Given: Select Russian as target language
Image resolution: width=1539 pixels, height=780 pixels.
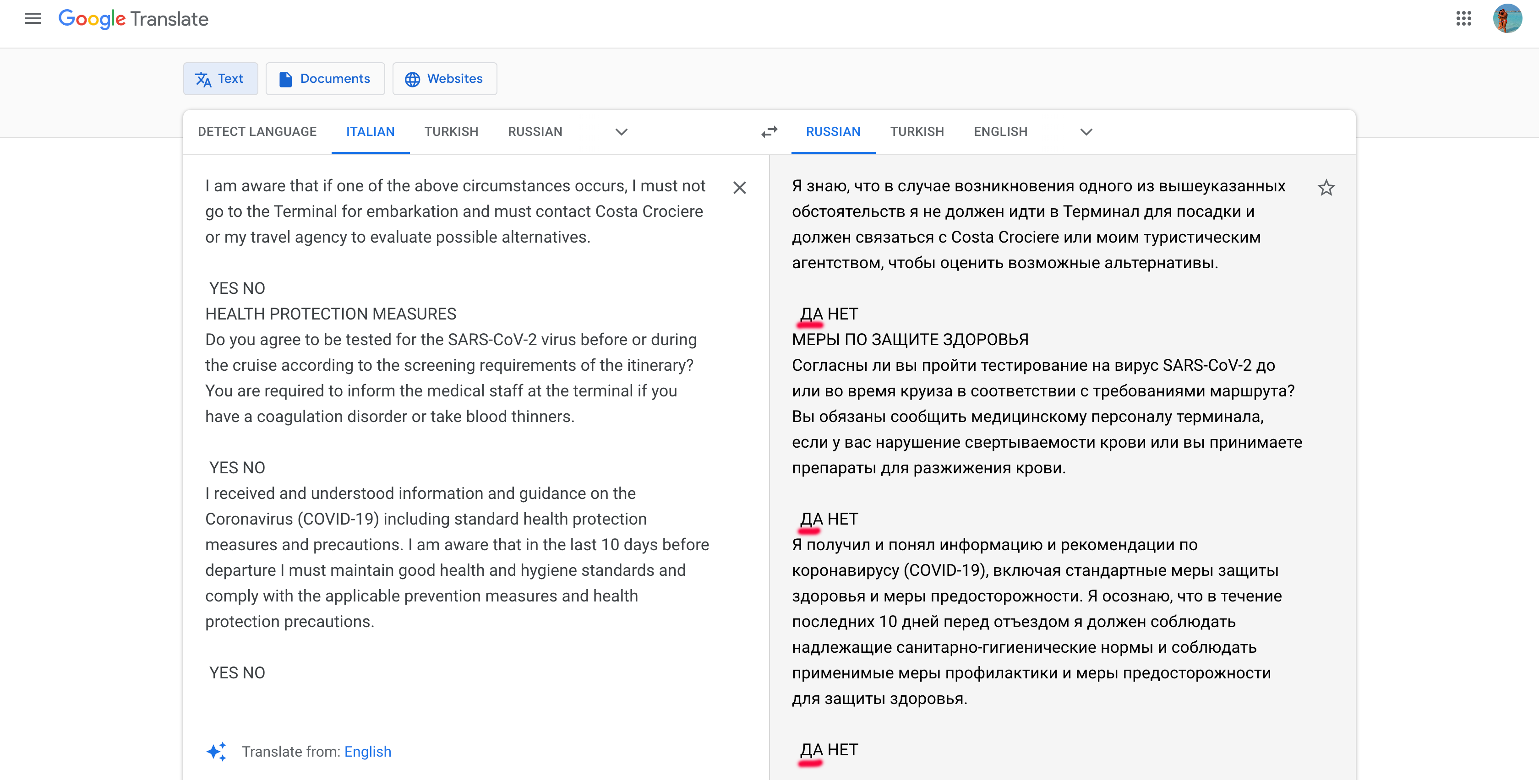Looking at the screenshot, I should 834,131.
